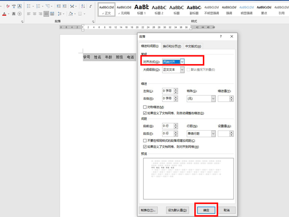Switch to the 中文版式 tab
Screen dimensions: 289x217
click(x=193, y=46)
